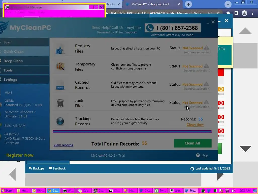Click the first orange info icon behind the window
The width and height of the screenshot is (258, 194).
coord(221,89)
